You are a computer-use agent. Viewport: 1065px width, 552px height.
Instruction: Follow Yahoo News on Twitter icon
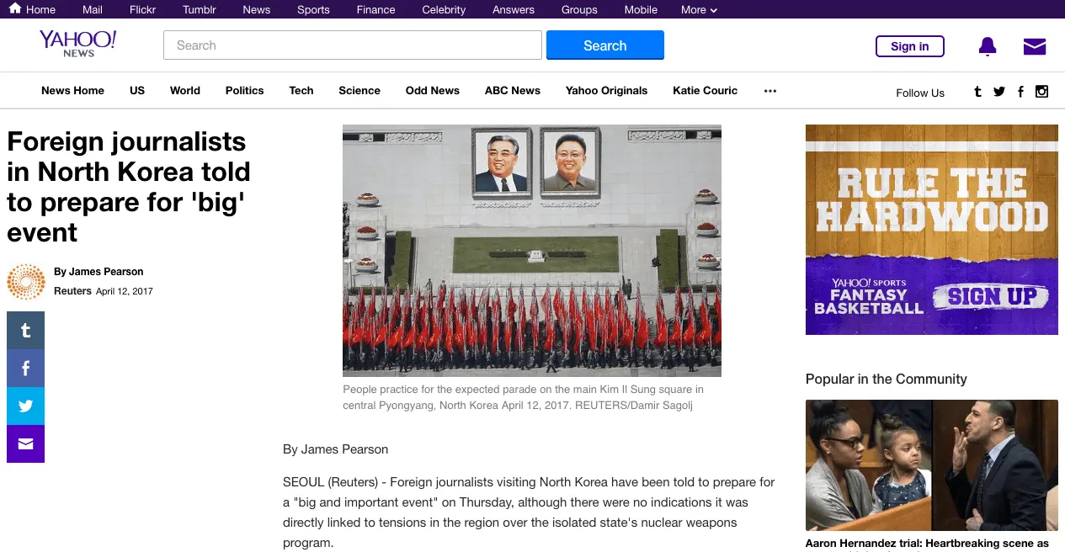coord(998,92)
